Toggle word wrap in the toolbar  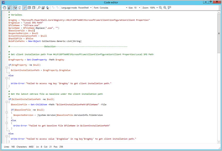click(x=15, y=8)
